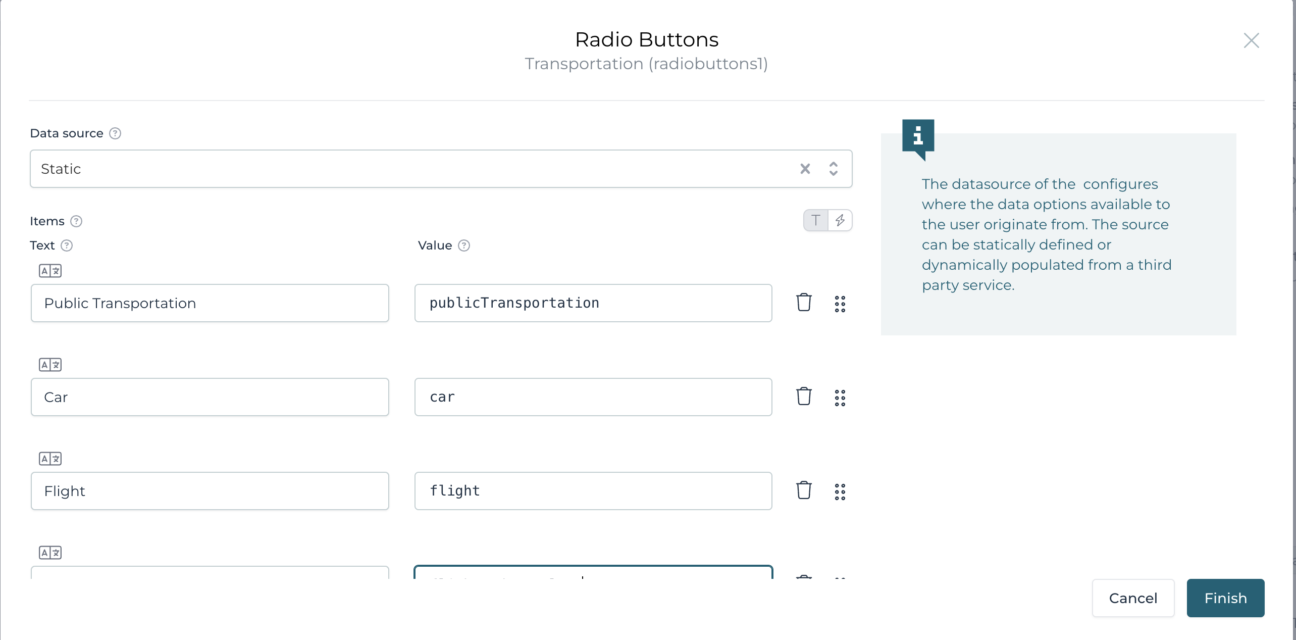Screen dimensions: 1296x640
Task: Cancel the Radio Buttons dialog
Action: [1133, 598]
